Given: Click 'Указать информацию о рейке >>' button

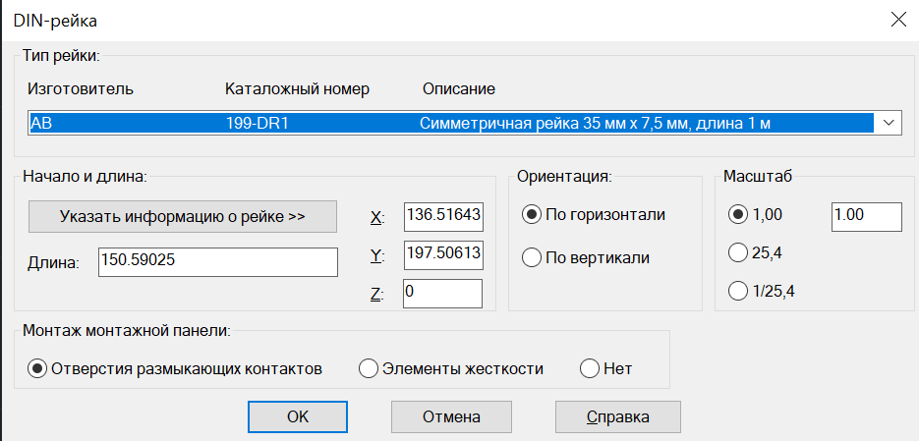Looking at the screenshot, I should (x=182, y=216).
